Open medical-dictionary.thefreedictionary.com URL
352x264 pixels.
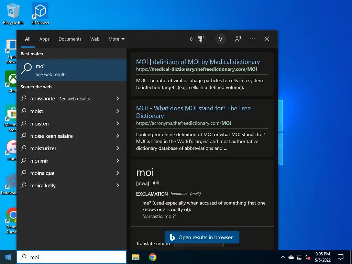196,69
